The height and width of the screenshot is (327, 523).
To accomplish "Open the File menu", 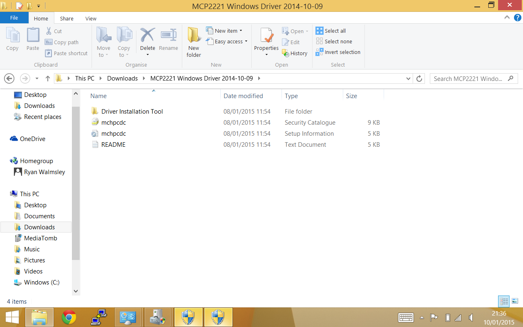I will point(14,18).
